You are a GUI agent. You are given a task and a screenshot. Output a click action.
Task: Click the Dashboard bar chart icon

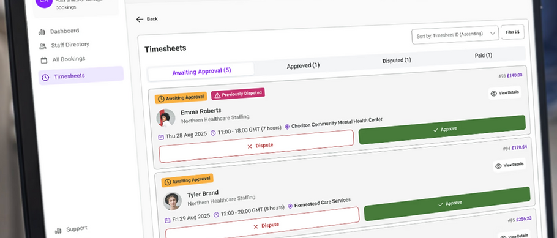42,32
